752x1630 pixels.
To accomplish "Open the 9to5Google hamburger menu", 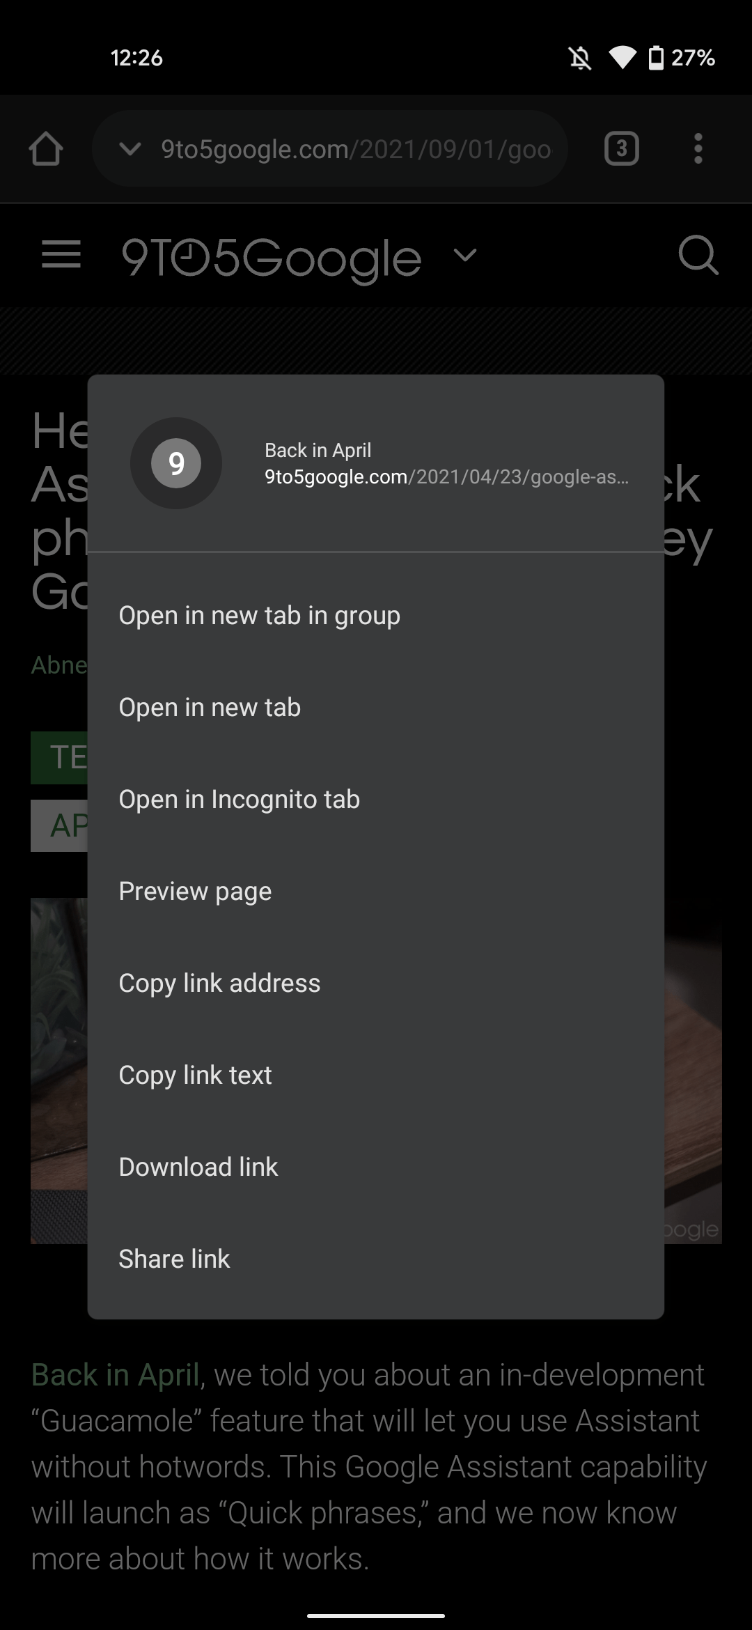I will click(61, 254).
